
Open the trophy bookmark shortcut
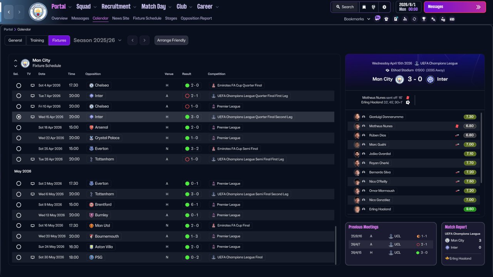click(x=424, y=19)
